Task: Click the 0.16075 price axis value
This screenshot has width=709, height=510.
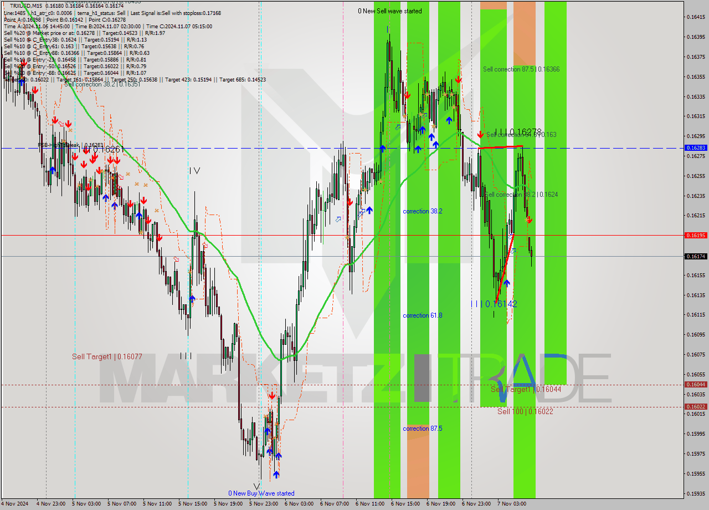Action: pos(696,354)
